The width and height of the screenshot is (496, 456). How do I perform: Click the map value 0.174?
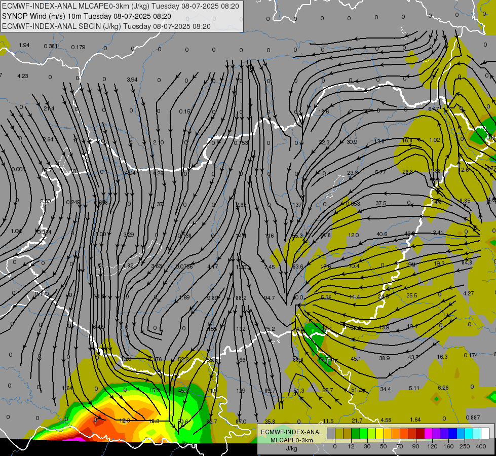coord(471,355)
